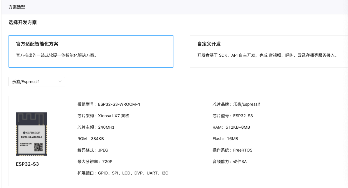This screenshot has width=348, height=188.
Task: Click 操作系统：FreeRTOS text
Action: click(x=232, y=150)
